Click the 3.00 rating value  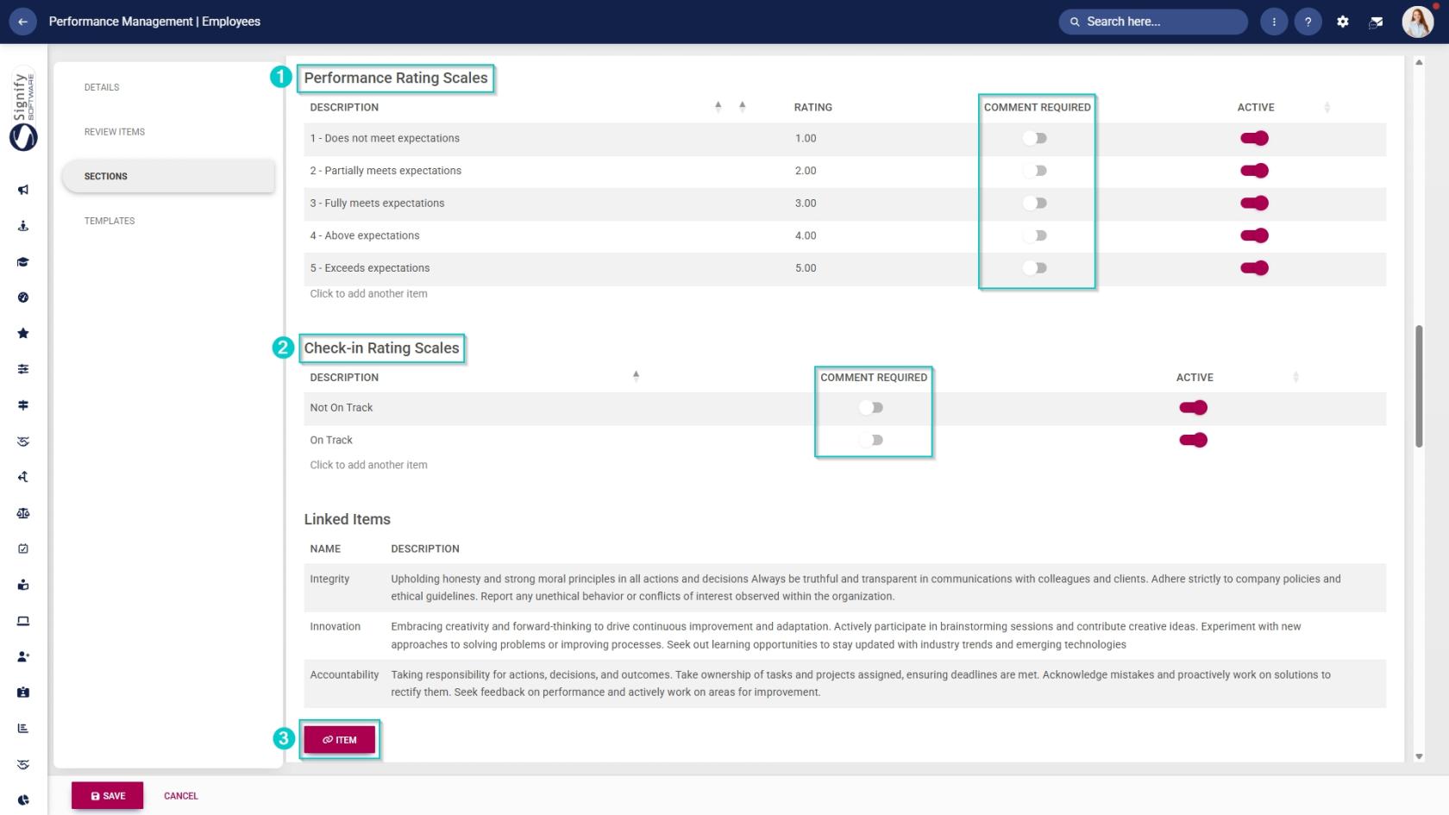coord(806,204)
